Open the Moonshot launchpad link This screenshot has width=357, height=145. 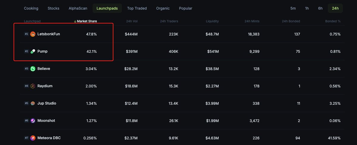point(46,121)
